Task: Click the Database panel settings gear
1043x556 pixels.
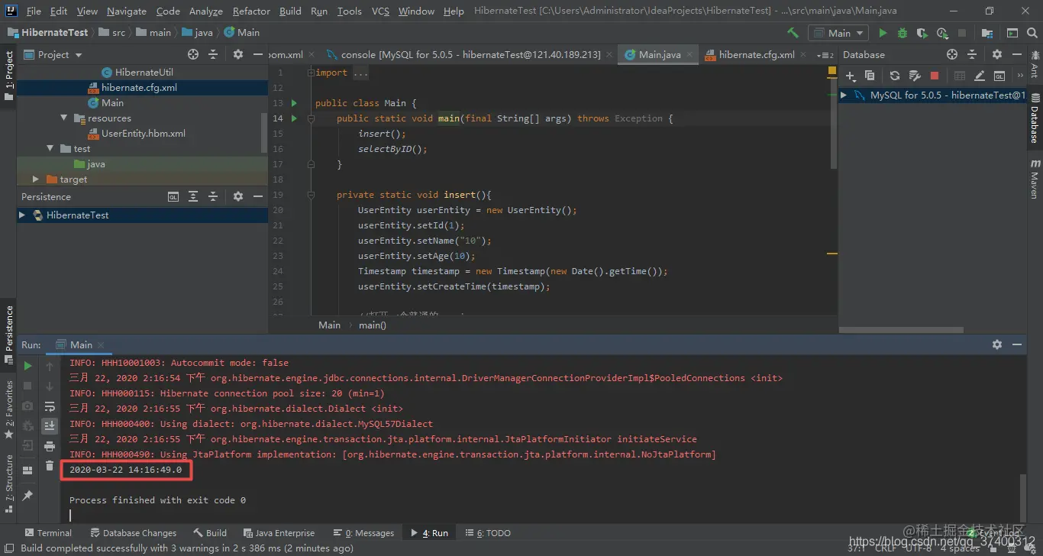Action: 996,54
